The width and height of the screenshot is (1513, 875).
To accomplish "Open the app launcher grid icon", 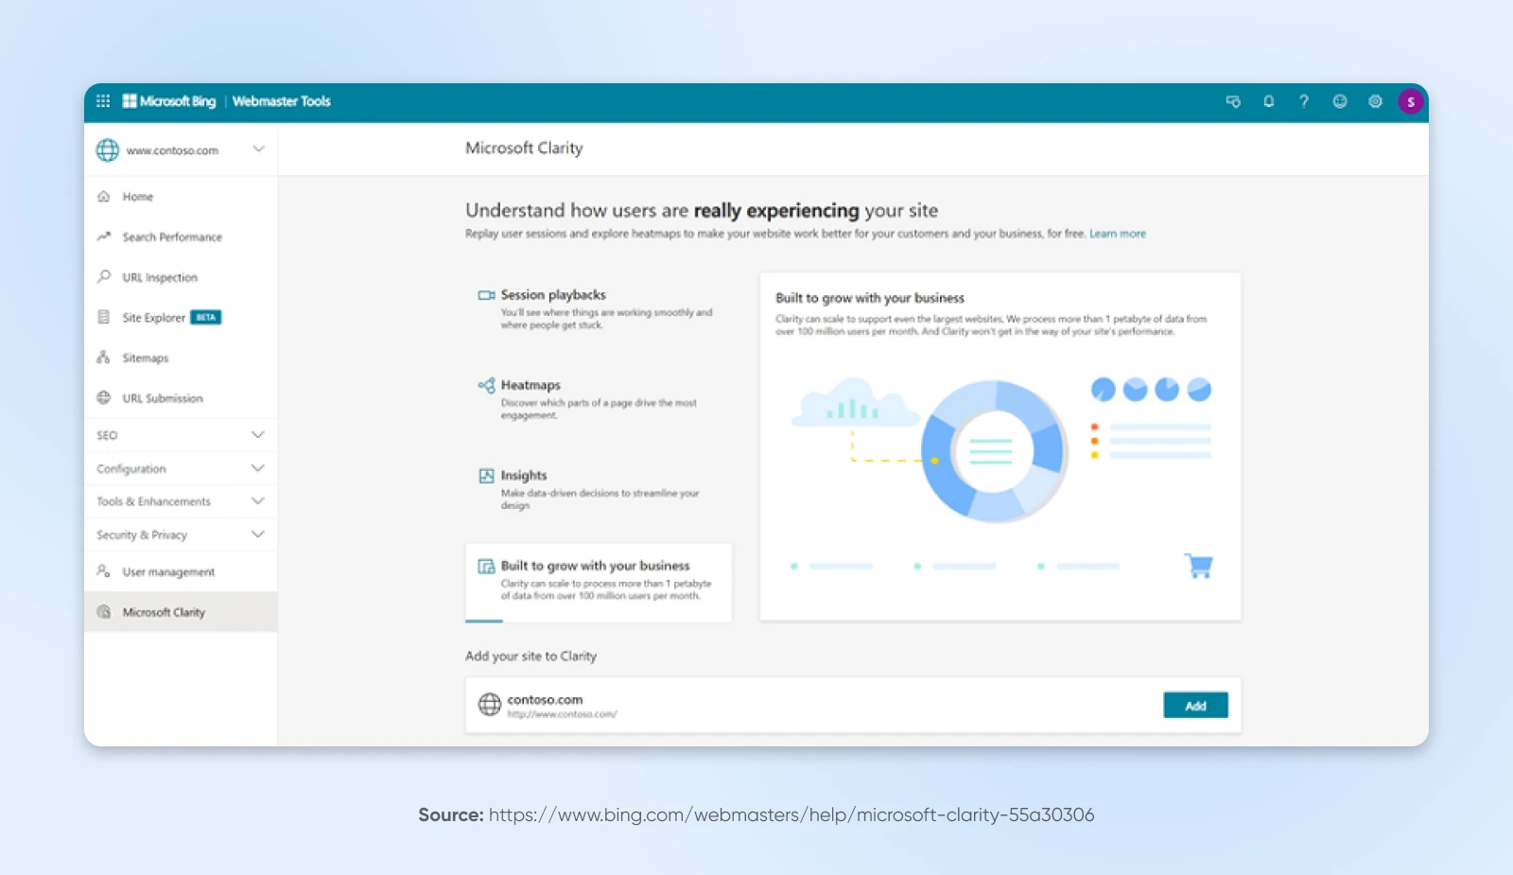I will [x=103, y=101].
